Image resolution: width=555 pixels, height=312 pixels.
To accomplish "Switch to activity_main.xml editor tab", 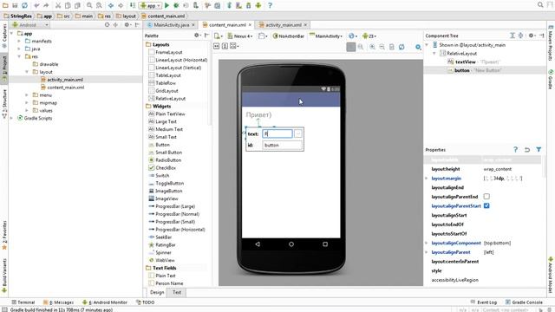I will point(284,25).
